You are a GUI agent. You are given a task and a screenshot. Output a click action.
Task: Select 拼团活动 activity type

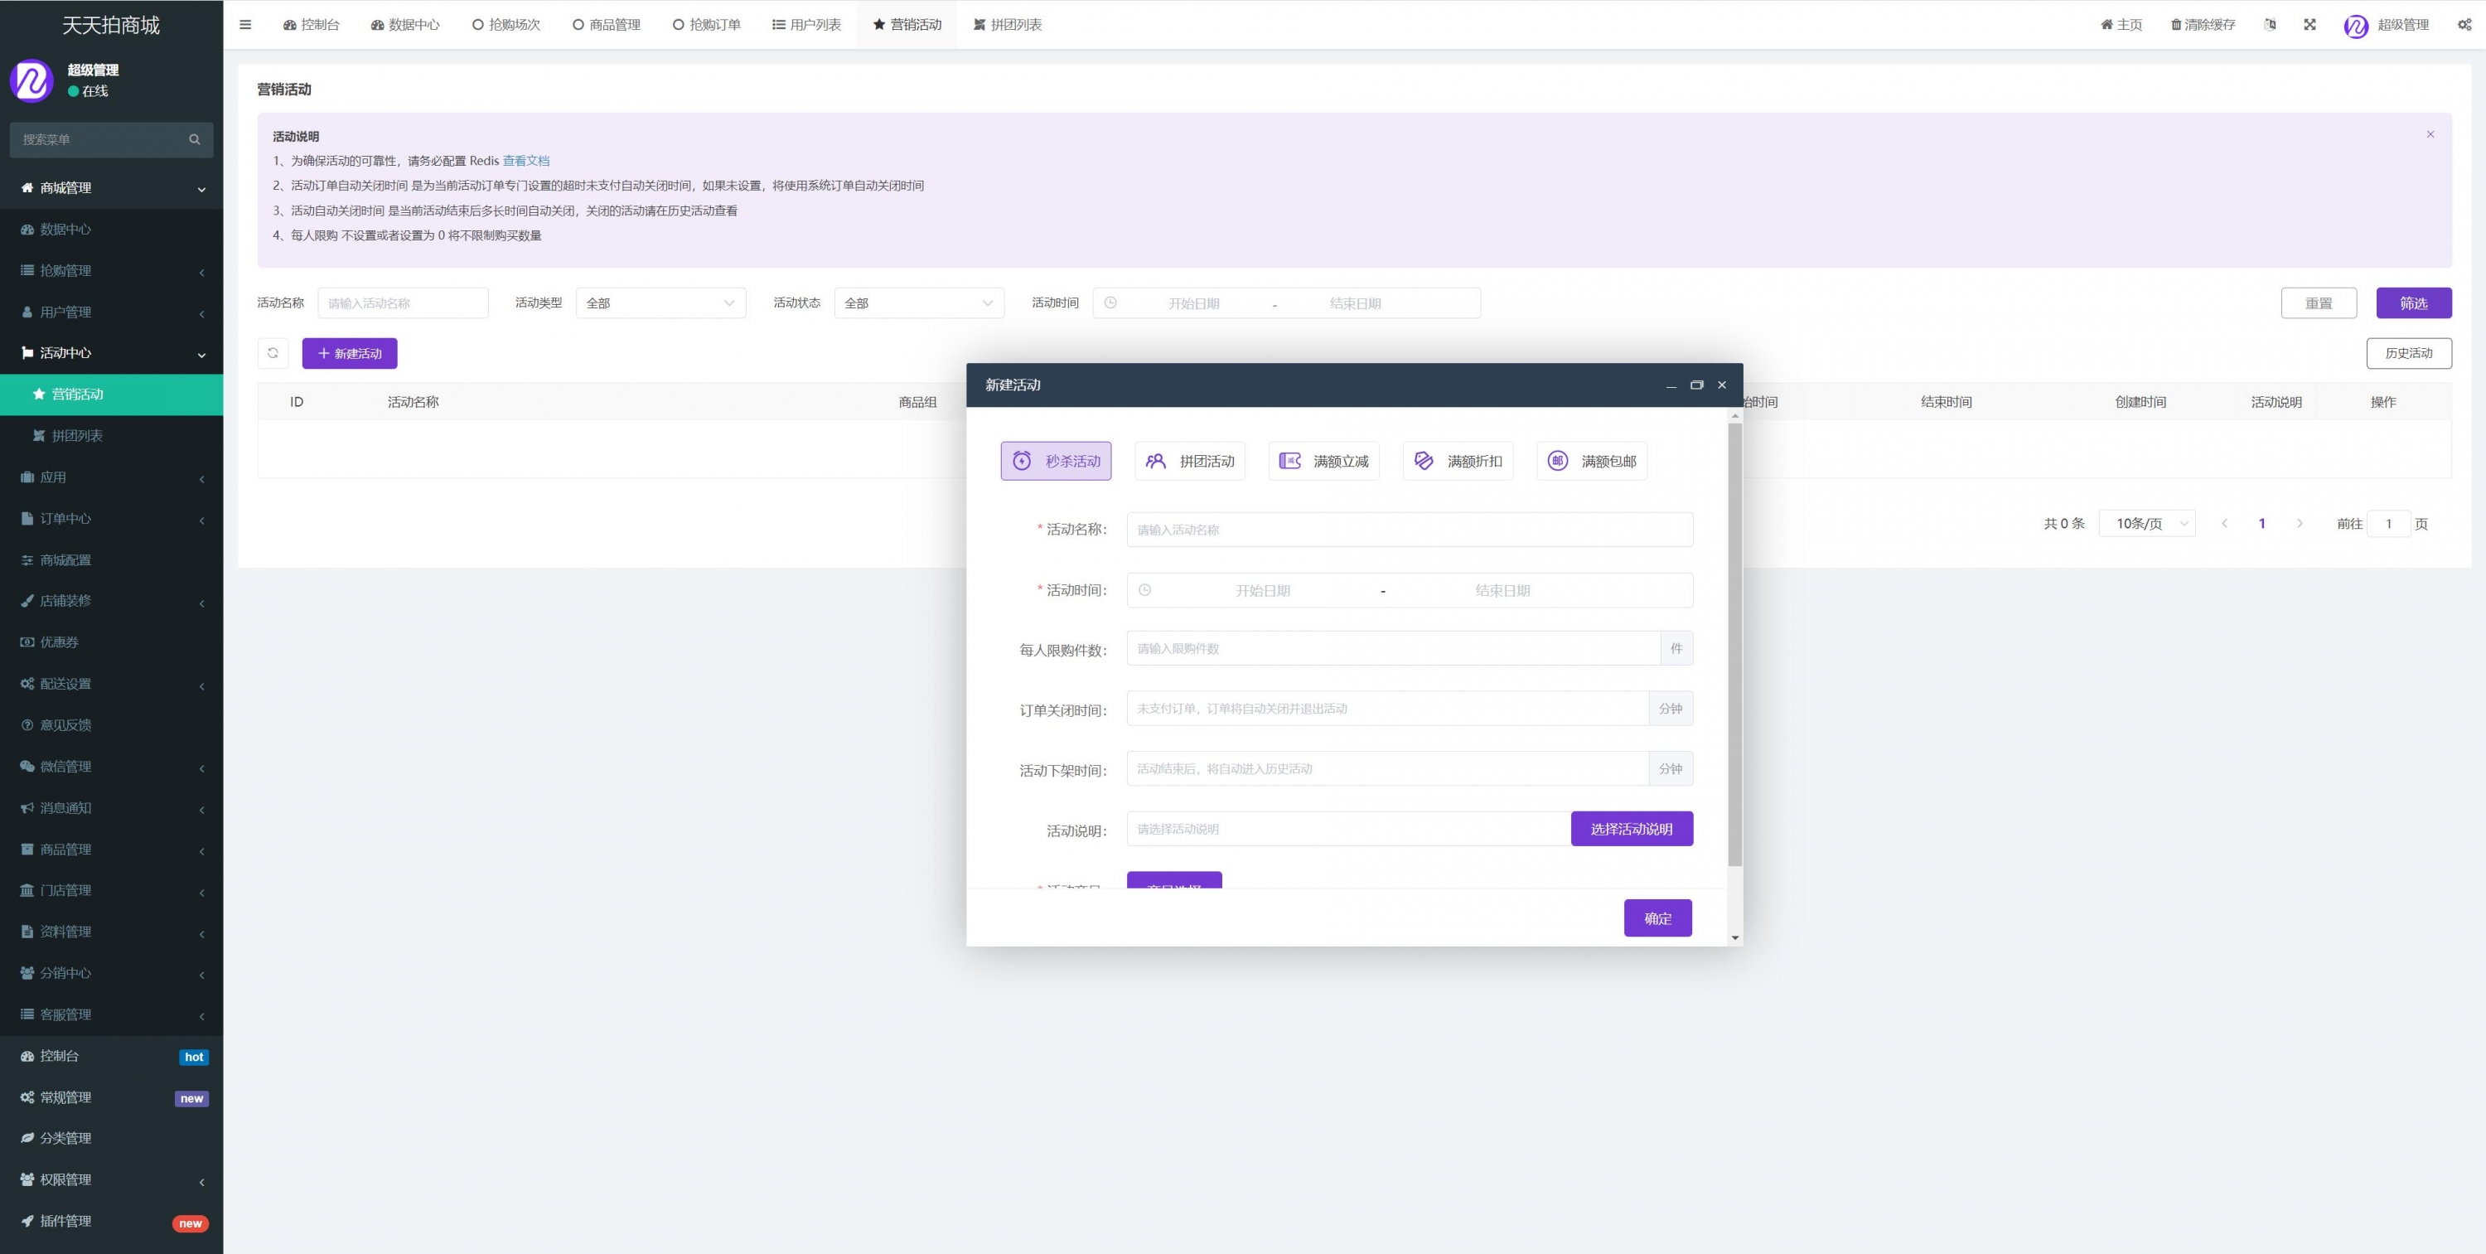tap(1190, 462)
